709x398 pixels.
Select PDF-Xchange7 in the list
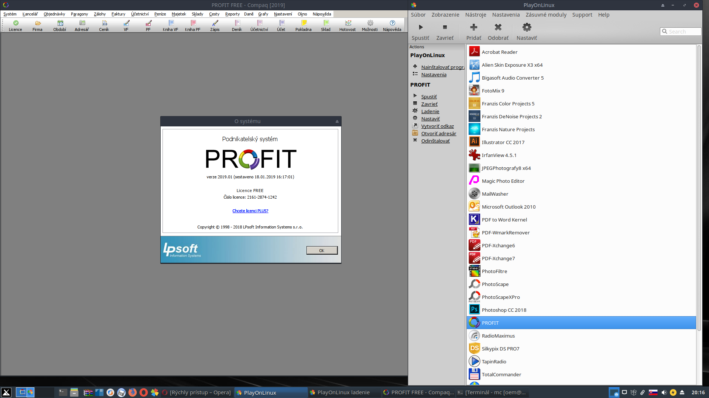(x=581, y=258)
